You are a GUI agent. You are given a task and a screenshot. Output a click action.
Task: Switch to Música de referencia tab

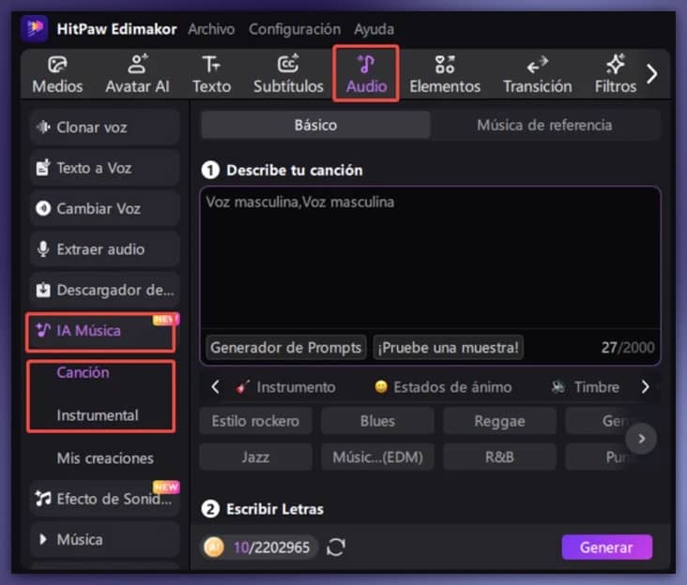[544, 125]
